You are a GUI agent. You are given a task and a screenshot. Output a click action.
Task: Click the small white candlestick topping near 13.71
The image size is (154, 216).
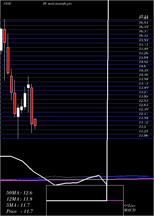click(28, 86)
